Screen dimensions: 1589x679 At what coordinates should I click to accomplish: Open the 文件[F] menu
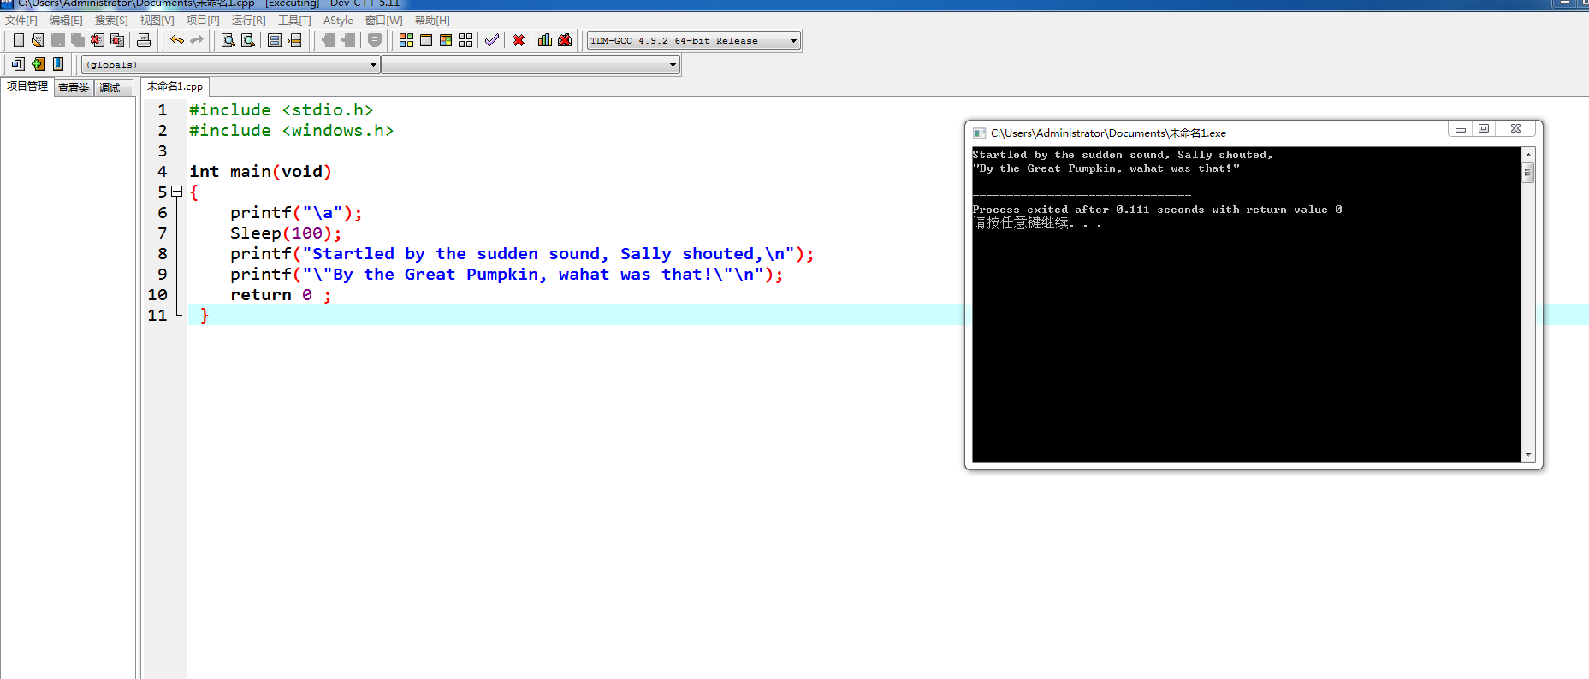pos(21,20)
